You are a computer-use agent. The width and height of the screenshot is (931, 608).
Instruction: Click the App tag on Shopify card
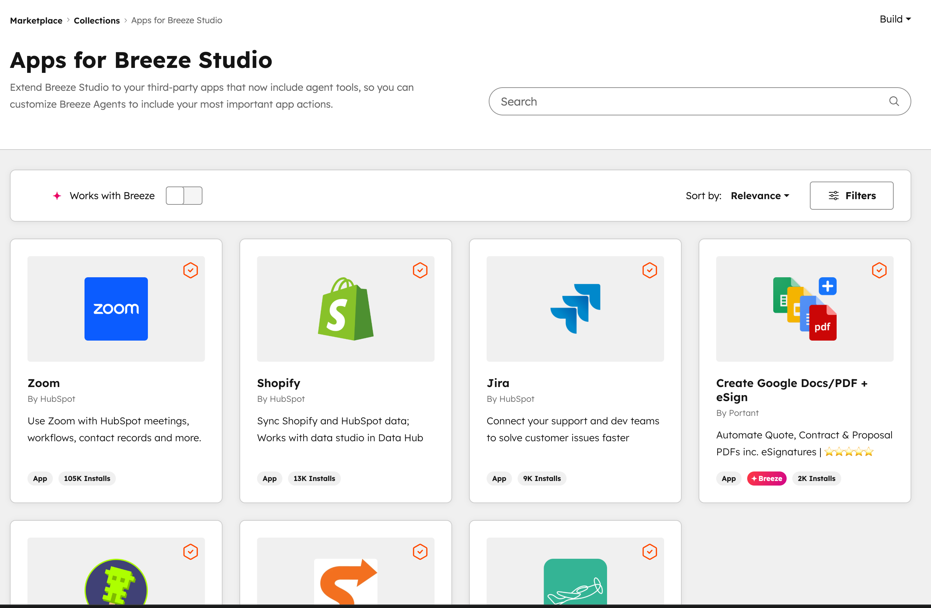pyautogui.click(x=269, y=478)
